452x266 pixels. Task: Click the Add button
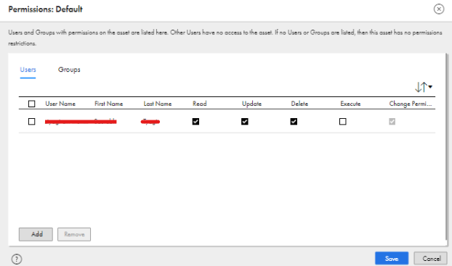tap(36, 234)
